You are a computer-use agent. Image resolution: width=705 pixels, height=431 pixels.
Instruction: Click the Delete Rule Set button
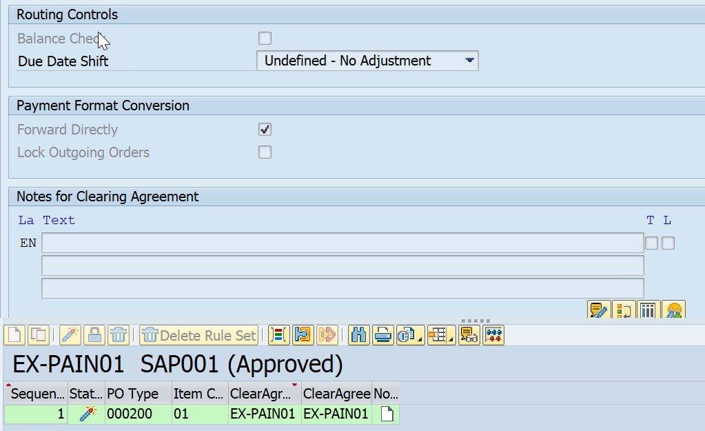(x=198, y=335)
